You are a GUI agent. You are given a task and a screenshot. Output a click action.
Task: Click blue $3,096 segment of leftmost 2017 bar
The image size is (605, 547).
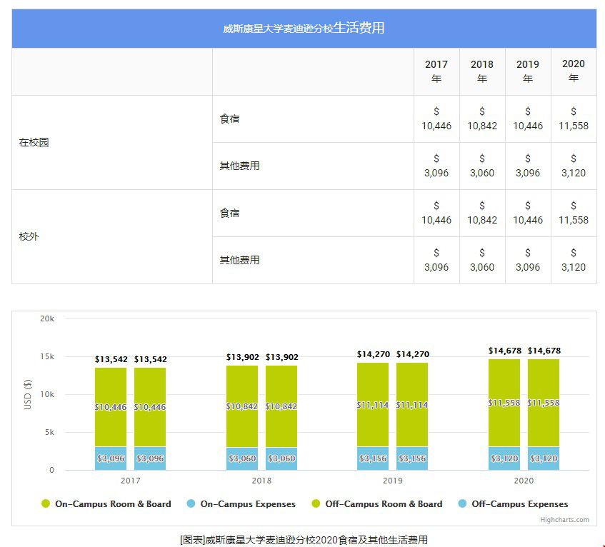(x=111, y=458)
